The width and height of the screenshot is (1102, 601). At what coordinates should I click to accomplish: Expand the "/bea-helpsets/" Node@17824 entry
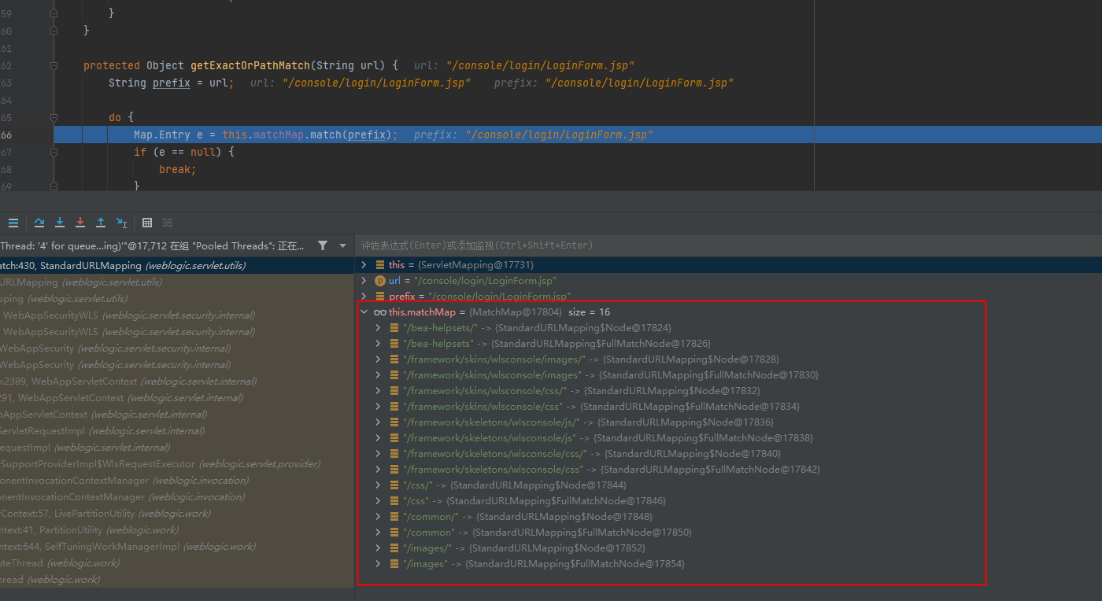pos(379,328)
